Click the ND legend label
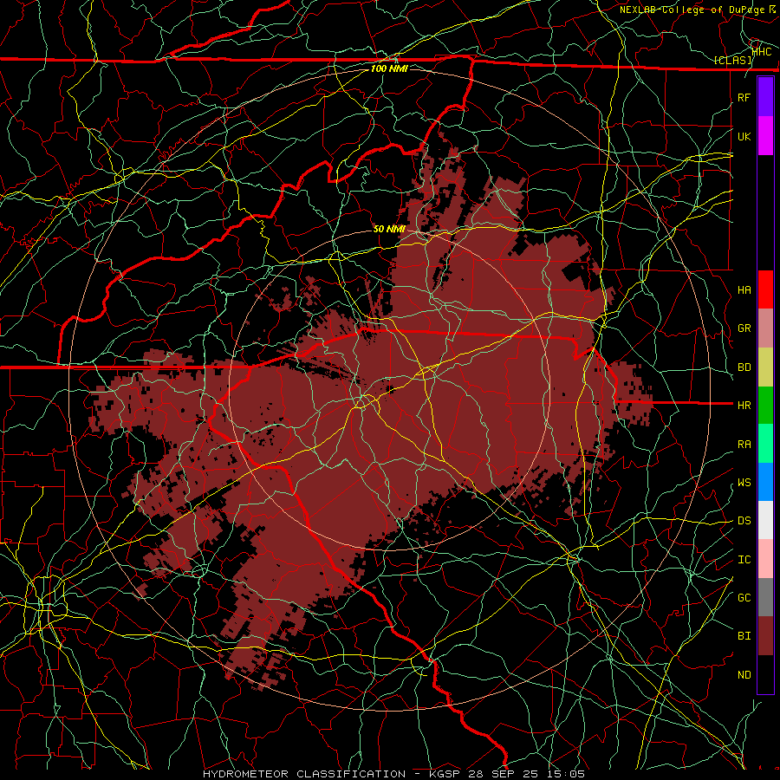Screen dimensions: 780x780 coord(744,675)
